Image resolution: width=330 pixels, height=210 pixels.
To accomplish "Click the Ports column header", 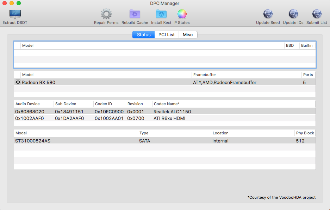I will tap(308, 75).
